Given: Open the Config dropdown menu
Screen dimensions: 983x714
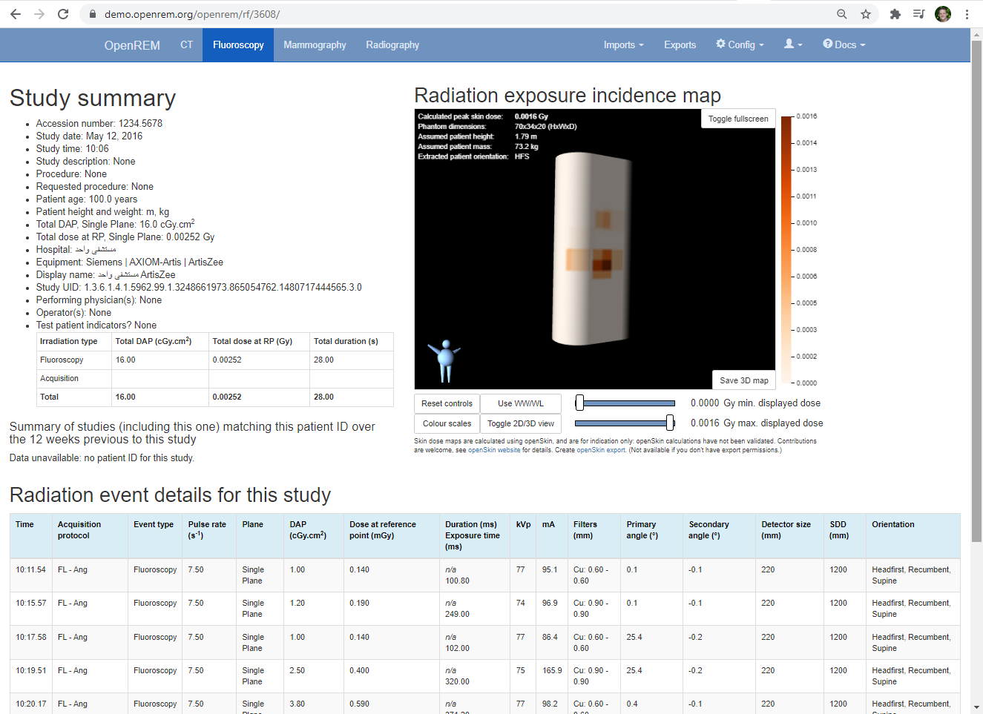Looking at the screenshot, I should pyautogui.click(x=740, y=45).
